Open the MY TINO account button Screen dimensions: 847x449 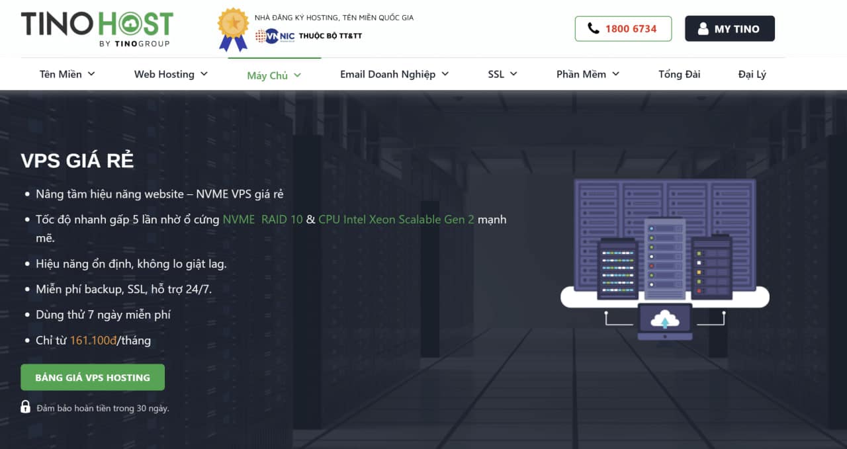tap(730, 29)
